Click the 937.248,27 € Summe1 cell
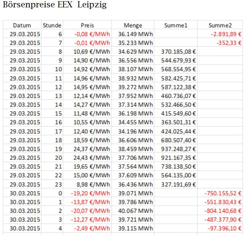Screen dimensions: 246x235 (x=179, y=149)
